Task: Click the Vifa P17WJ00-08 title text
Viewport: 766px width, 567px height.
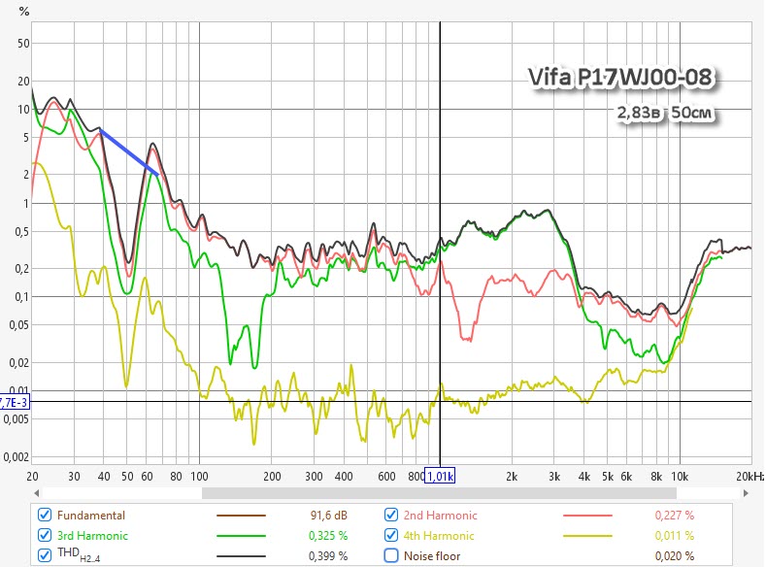Action: (x=620, y=77)
